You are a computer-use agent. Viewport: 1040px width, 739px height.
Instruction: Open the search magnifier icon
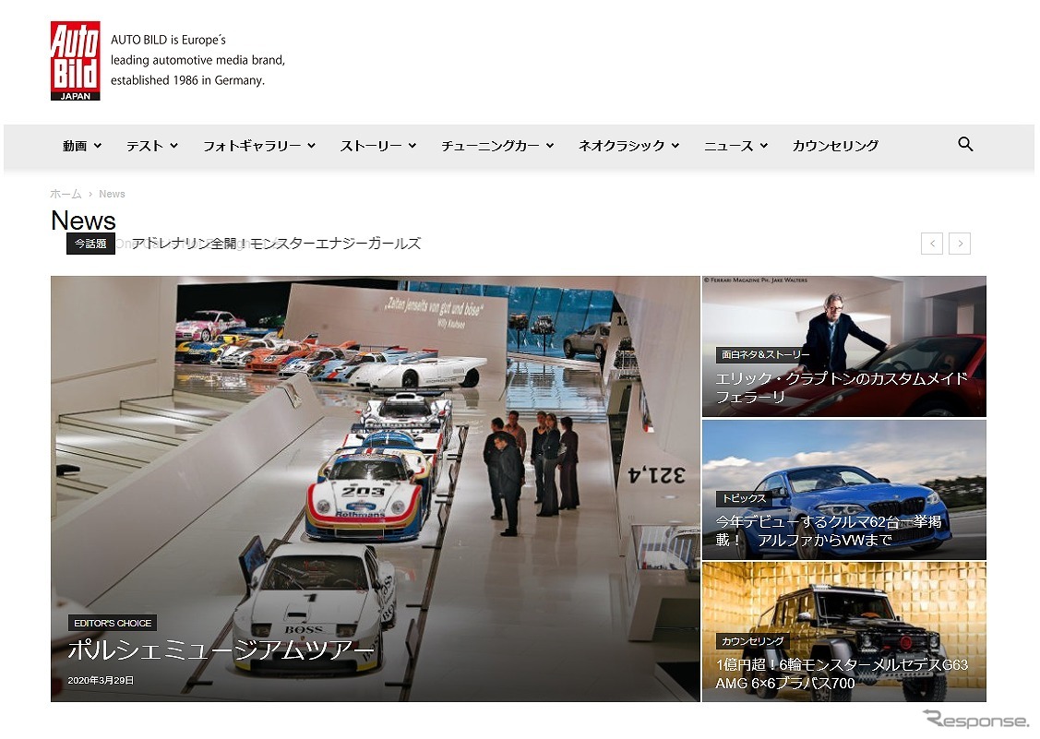pos(965,145)
